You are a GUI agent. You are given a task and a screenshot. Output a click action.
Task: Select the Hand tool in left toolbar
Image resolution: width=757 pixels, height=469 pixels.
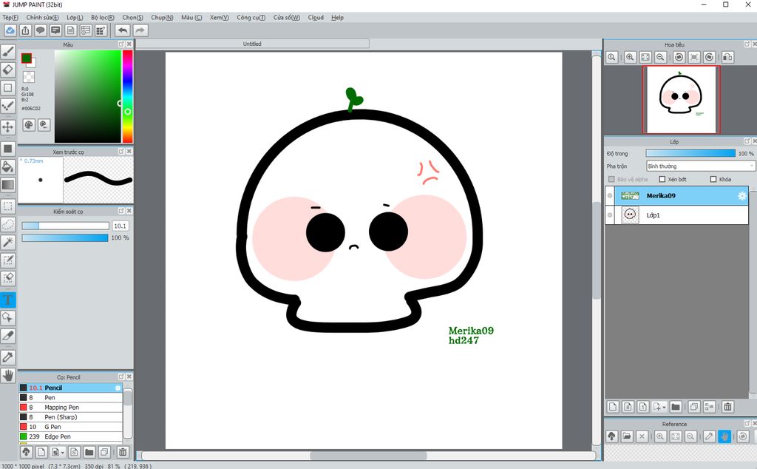pos(7,375)
